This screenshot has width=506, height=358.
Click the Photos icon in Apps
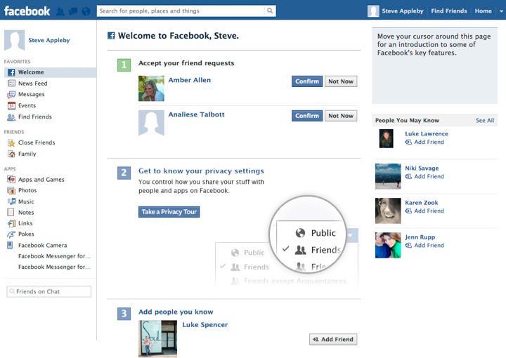11,190
